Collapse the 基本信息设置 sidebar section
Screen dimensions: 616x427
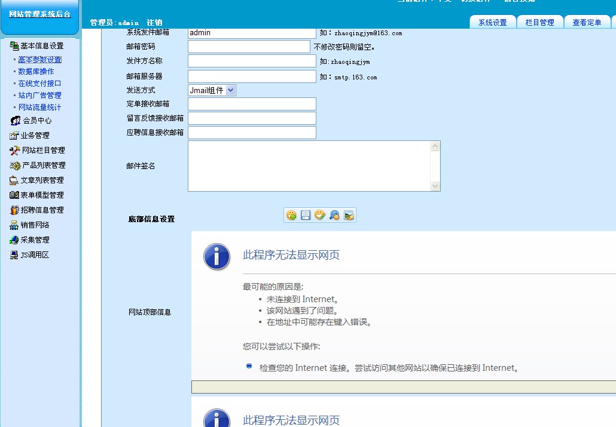pyautogui.click(x=41, y=46)
